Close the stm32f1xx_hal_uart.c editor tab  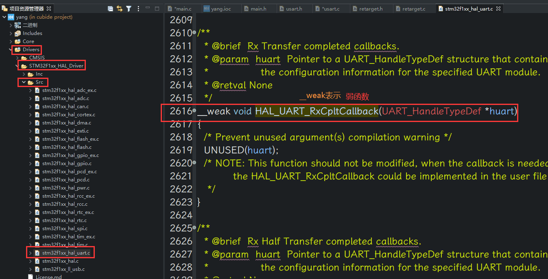(x=498, y=9)
